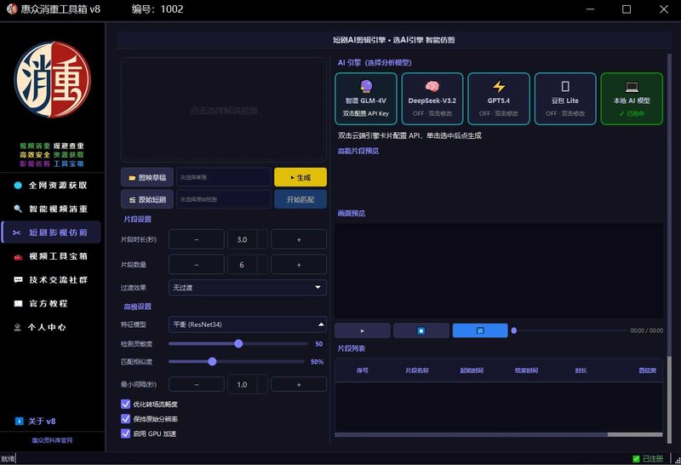Click the person icon beside 个人中心
This screenshot has height=465, width=681.
(x=17, y=327)
